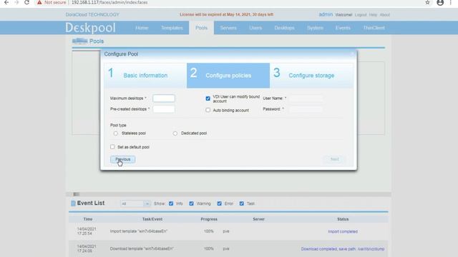Toggle the Warning event filter checkbox
The height and width of the screenshot is (257, 458).
tap(191, 203)
